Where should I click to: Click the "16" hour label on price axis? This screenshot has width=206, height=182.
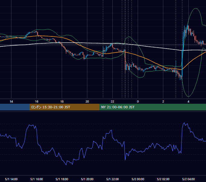(x=37, y=101)
